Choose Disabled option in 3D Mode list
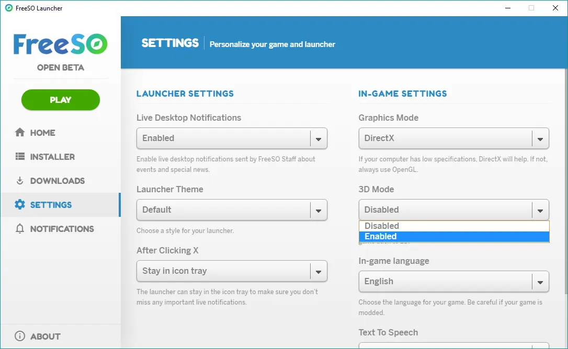The image size is (568, 349). [454, 226]
